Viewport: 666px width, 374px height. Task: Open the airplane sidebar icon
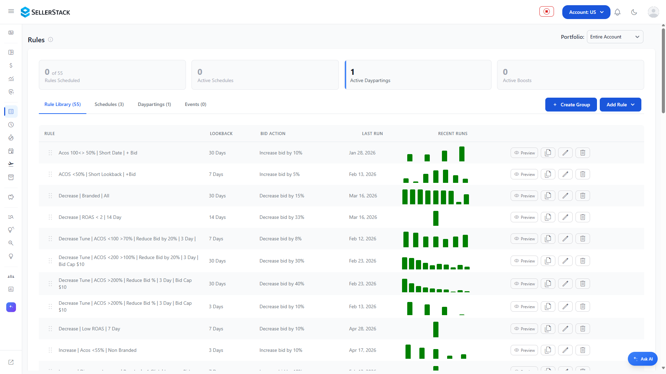11,164
